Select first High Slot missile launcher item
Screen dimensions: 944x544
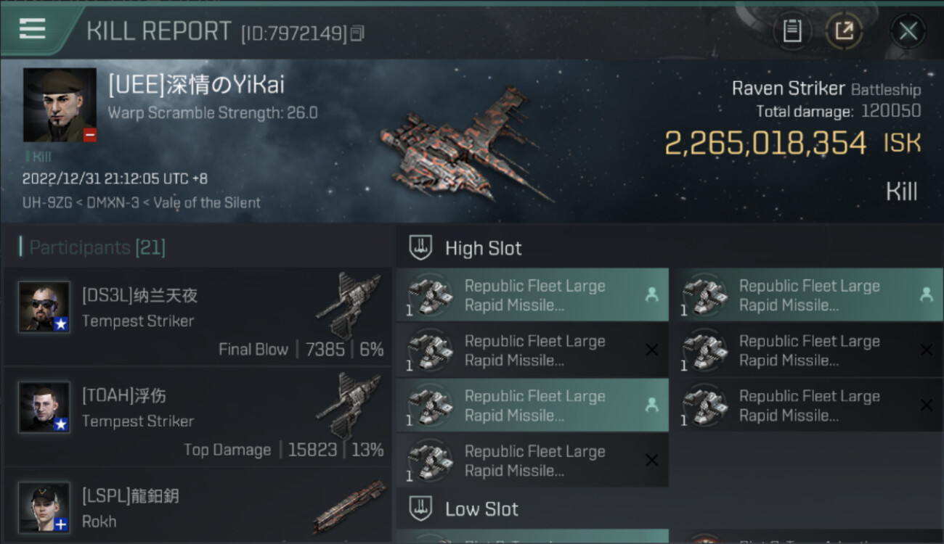tap(532, 295)
